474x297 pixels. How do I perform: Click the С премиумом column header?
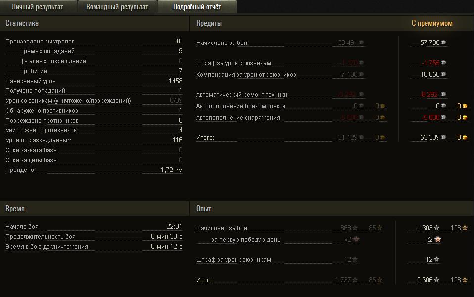(432, 23)
